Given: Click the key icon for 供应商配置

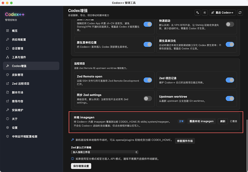Looking at the screenshot, I should (8, 39).
